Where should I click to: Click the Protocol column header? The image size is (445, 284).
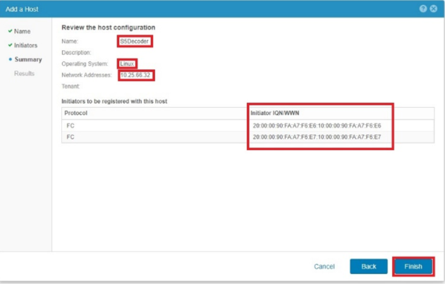[76, 113]
